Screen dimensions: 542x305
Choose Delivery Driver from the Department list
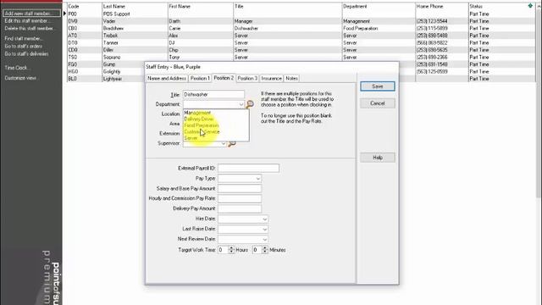click(x=199, y=119)
